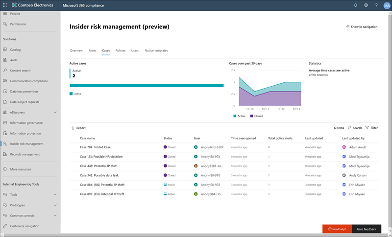Click the Total policy alerts header
Screen dimensions: 392x237
280,138
